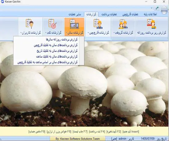Click the green arrow quick access icon
Screen dimensions: 169x141
pyautogui.click(x=157, y=8)
